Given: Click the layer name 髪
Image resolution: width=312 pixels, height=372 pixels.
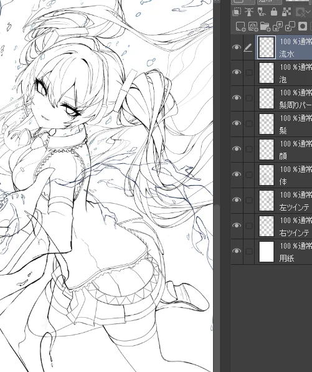Looking at the screenshot, I should point(283,131).
